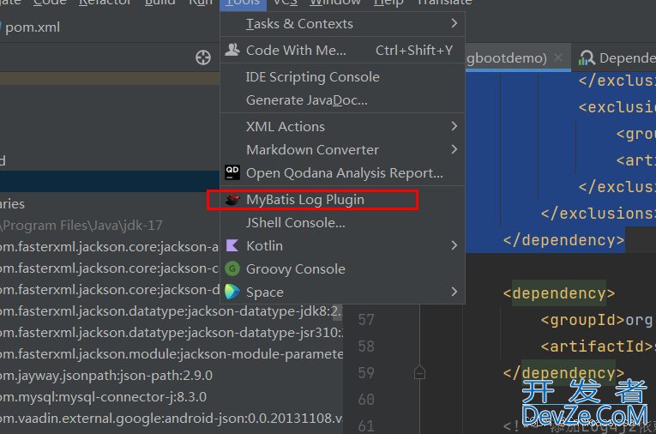Open Markdown Converter menu entry
Image resolution: width=656 pixels, height=434 pixels.
(342, 149)
